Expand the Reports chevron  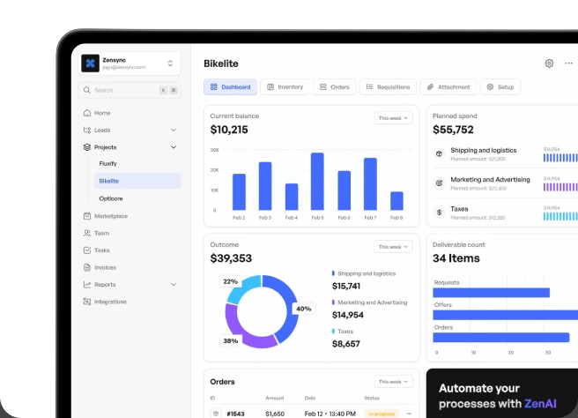click(174, 285)
